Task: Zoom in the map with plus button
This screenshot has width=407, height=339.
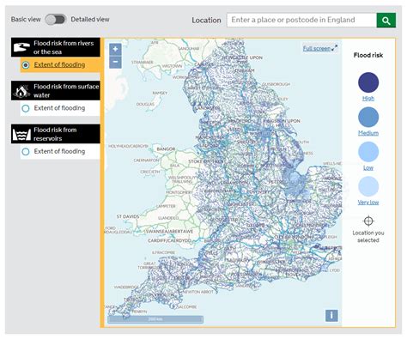Action: (115, 49)
